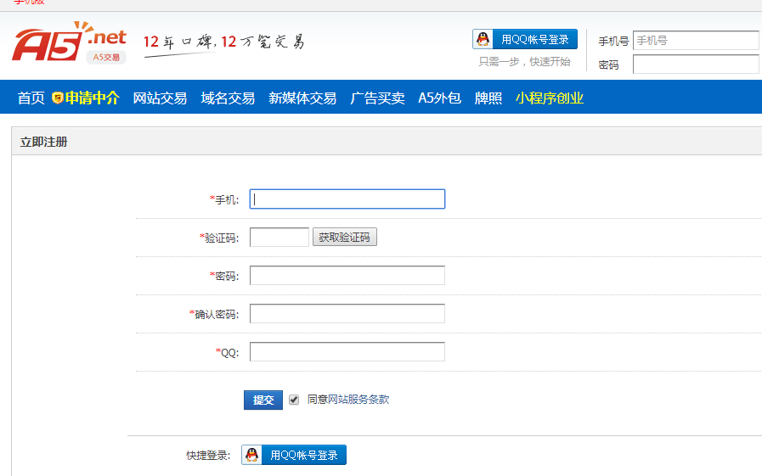Focus the 确认密码 field
Screen dimensions: 762x476
click(x=347, y=313)
